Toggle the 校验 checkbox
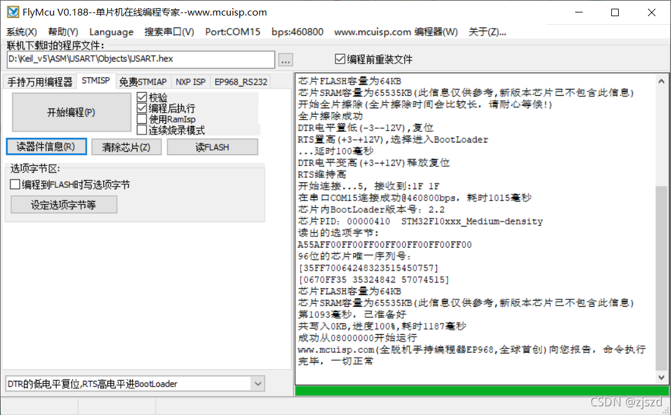 [152, 98]
